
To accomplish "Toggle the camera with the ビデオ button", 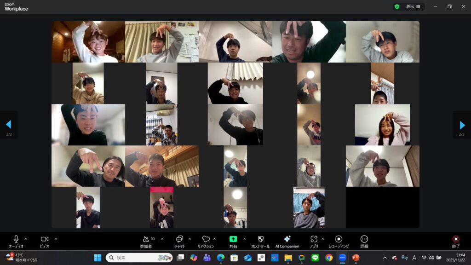I will click(45, 239).
